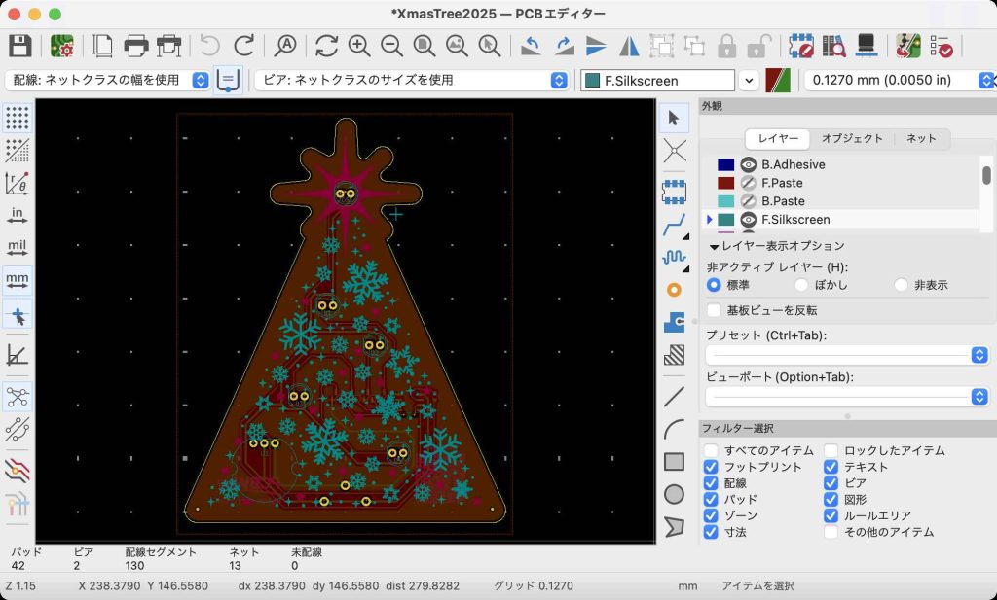Select the ぼかし radio button

tap(801, 285)
